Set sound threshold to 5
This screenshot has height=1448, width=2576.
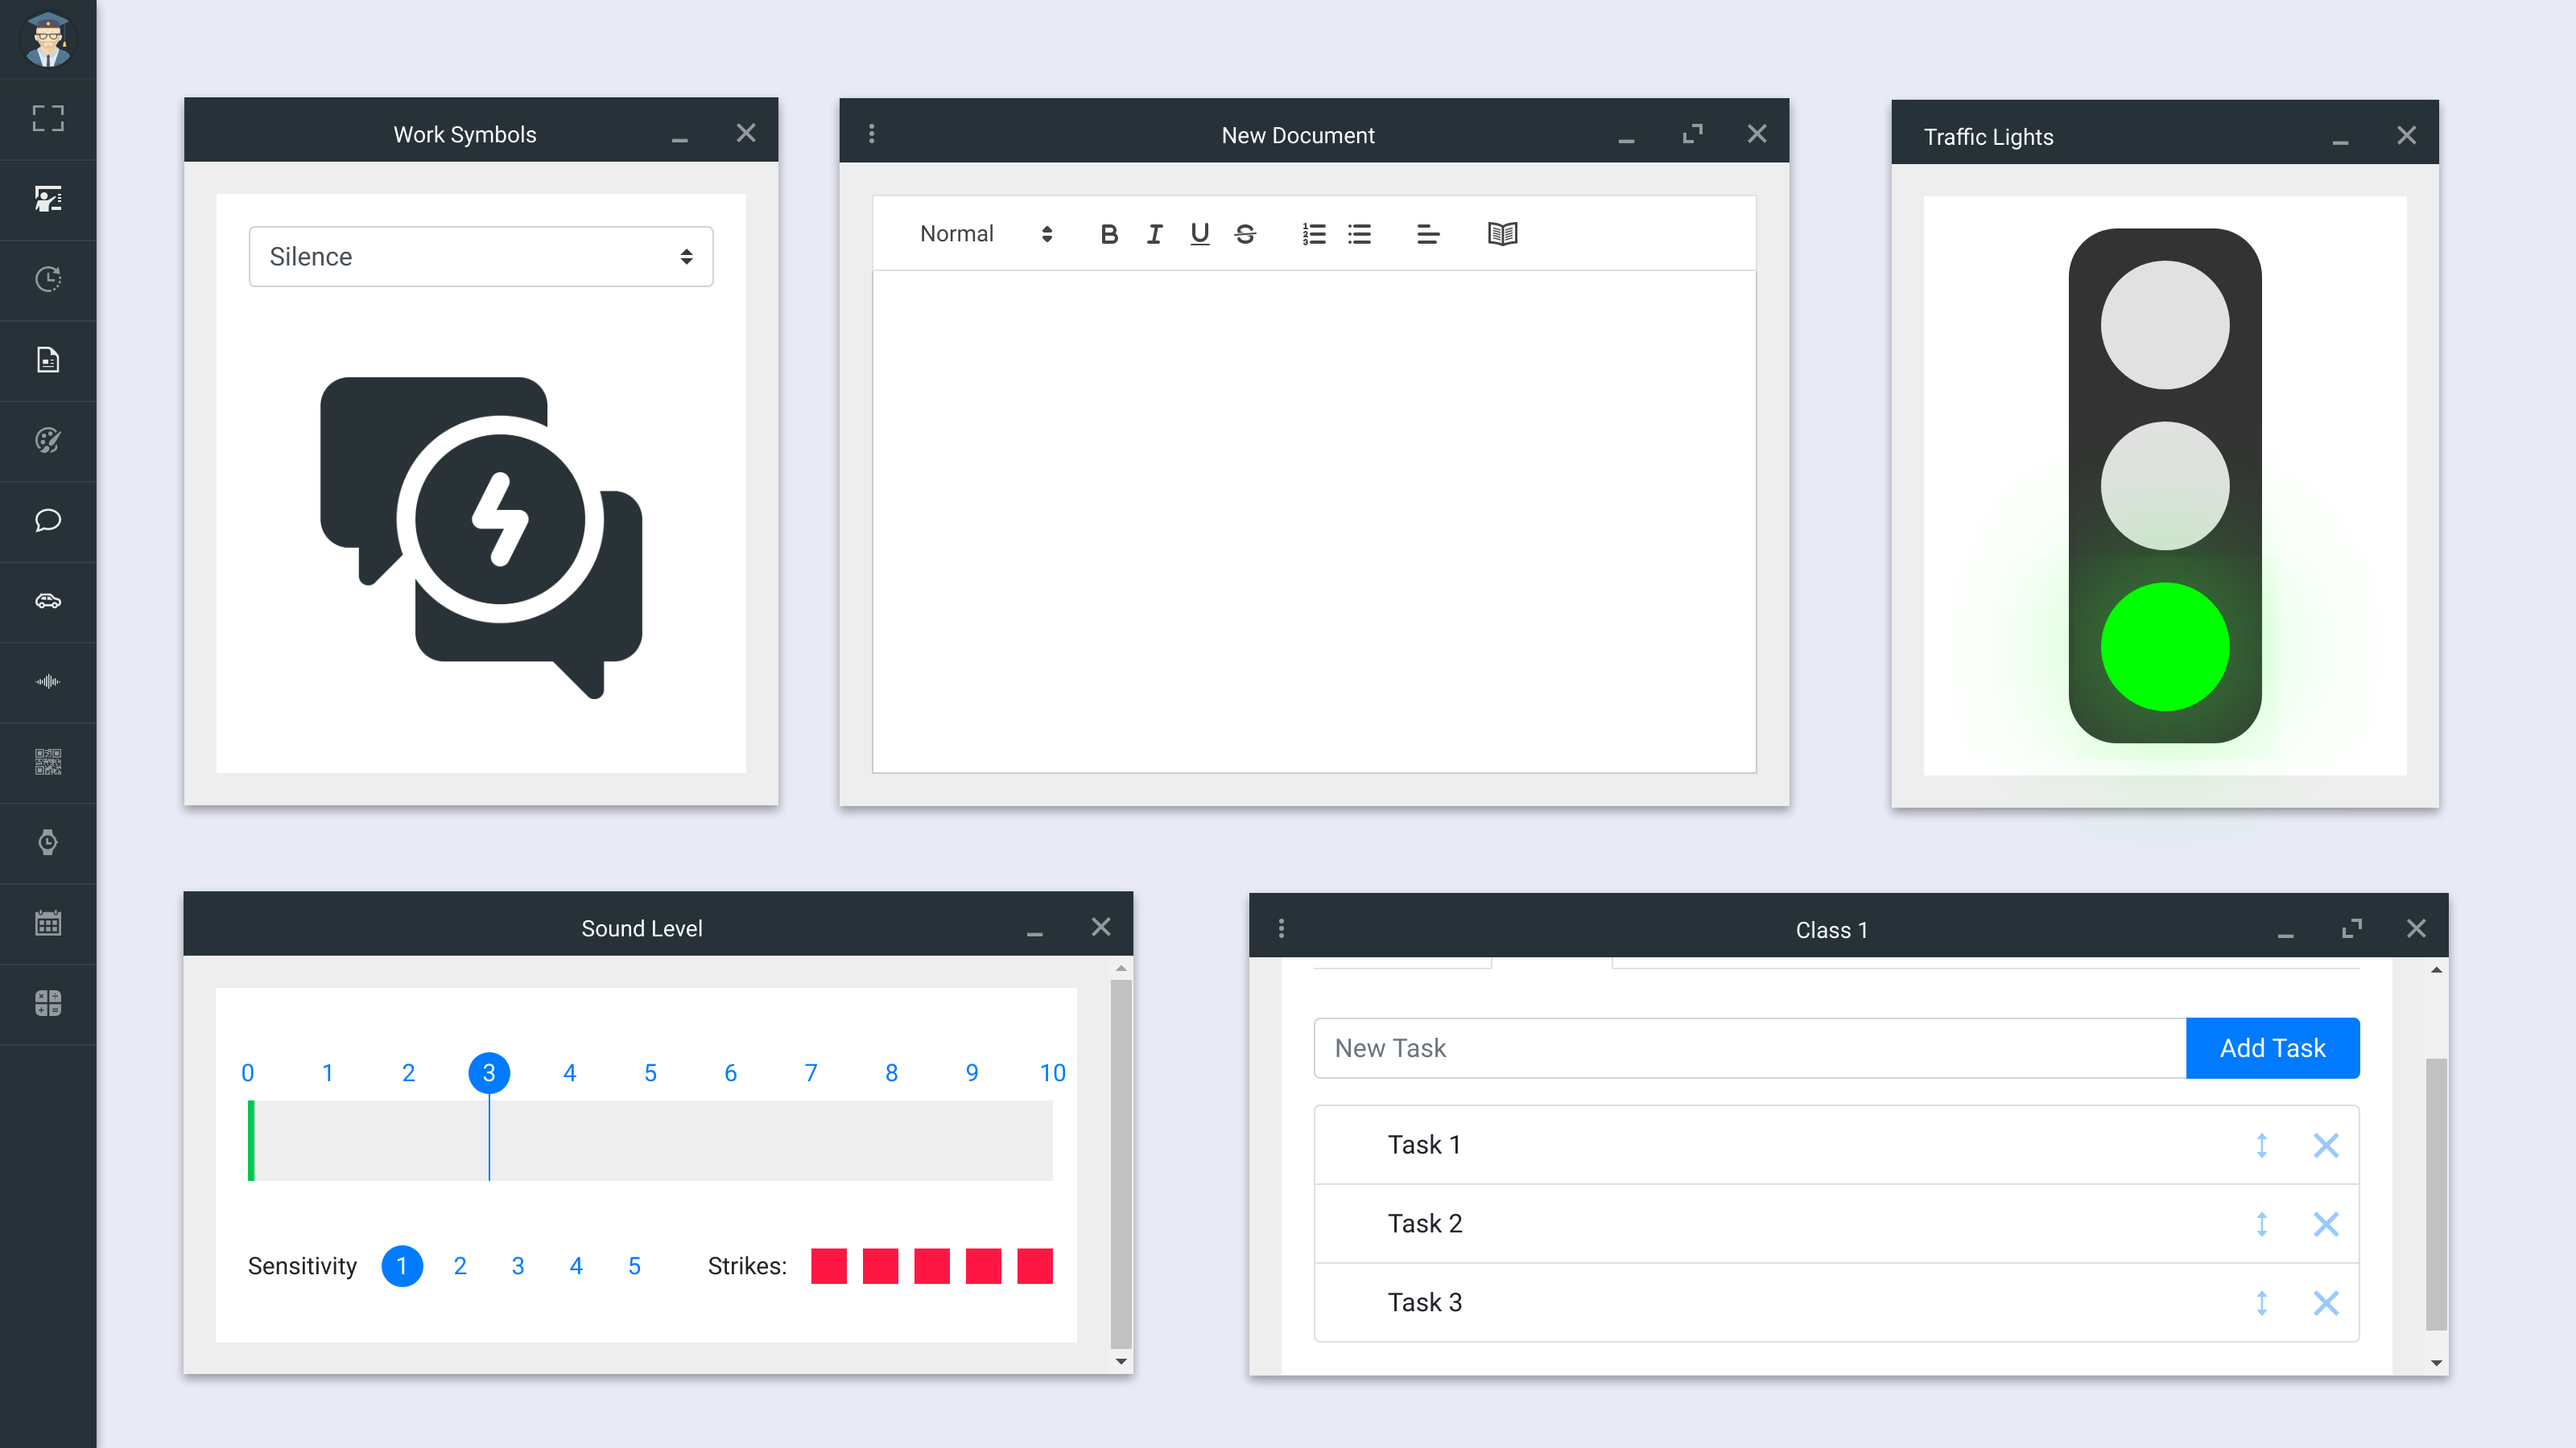650,1073
